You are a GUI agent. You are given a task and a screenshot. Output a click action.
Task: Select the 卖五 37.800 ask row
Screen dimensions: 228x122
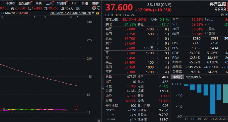137,29
